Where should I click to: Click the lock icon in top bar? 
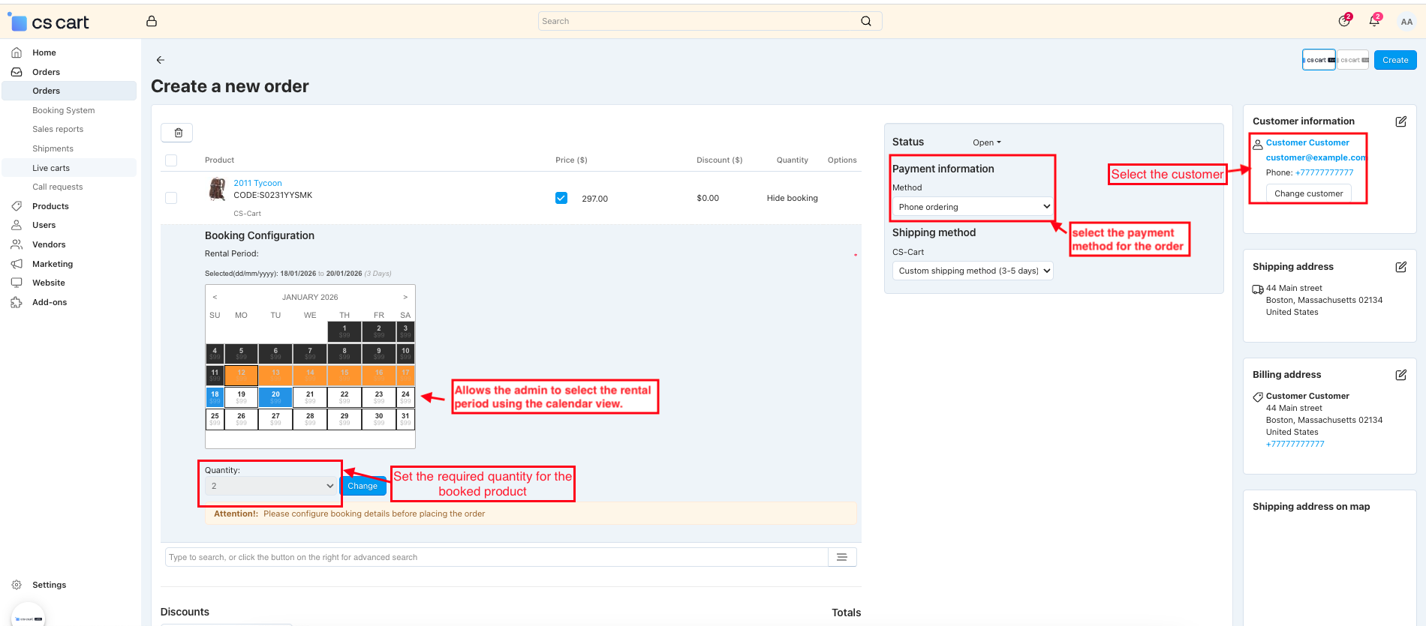coord(152,21)
